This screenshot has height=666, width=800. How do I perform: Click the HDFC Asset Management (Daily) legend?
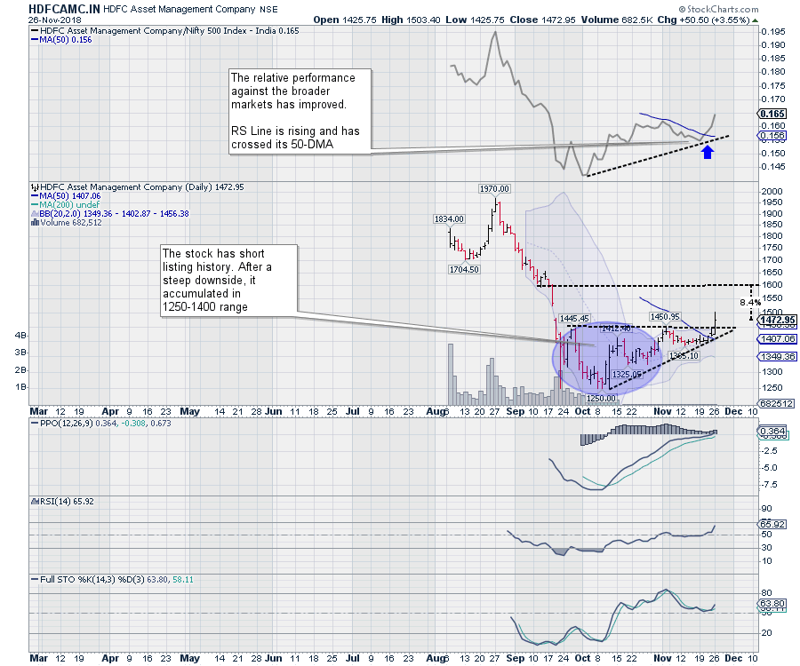click(137, 187)
